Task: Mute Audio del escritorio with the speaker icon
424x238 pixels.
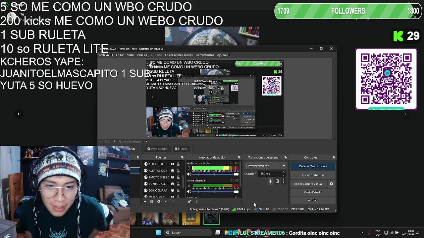Action: coord(189,174)
